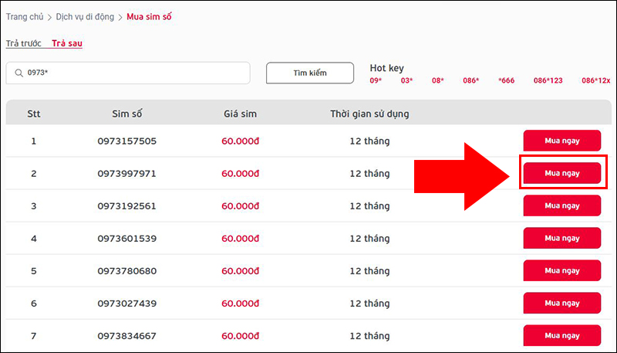
Task: Click the search magnifier icon
Action: coord(18,73)
